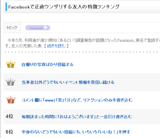This screenshot has width=160, height=138.
Task: Click the 5位 rank label
Action: coord(9,132)
